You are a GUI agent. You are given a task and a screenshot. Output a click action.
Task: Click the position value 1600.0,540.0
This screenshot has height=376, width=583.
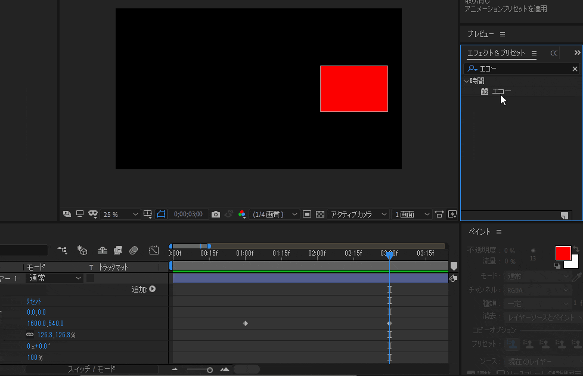[x=45, y=324]
